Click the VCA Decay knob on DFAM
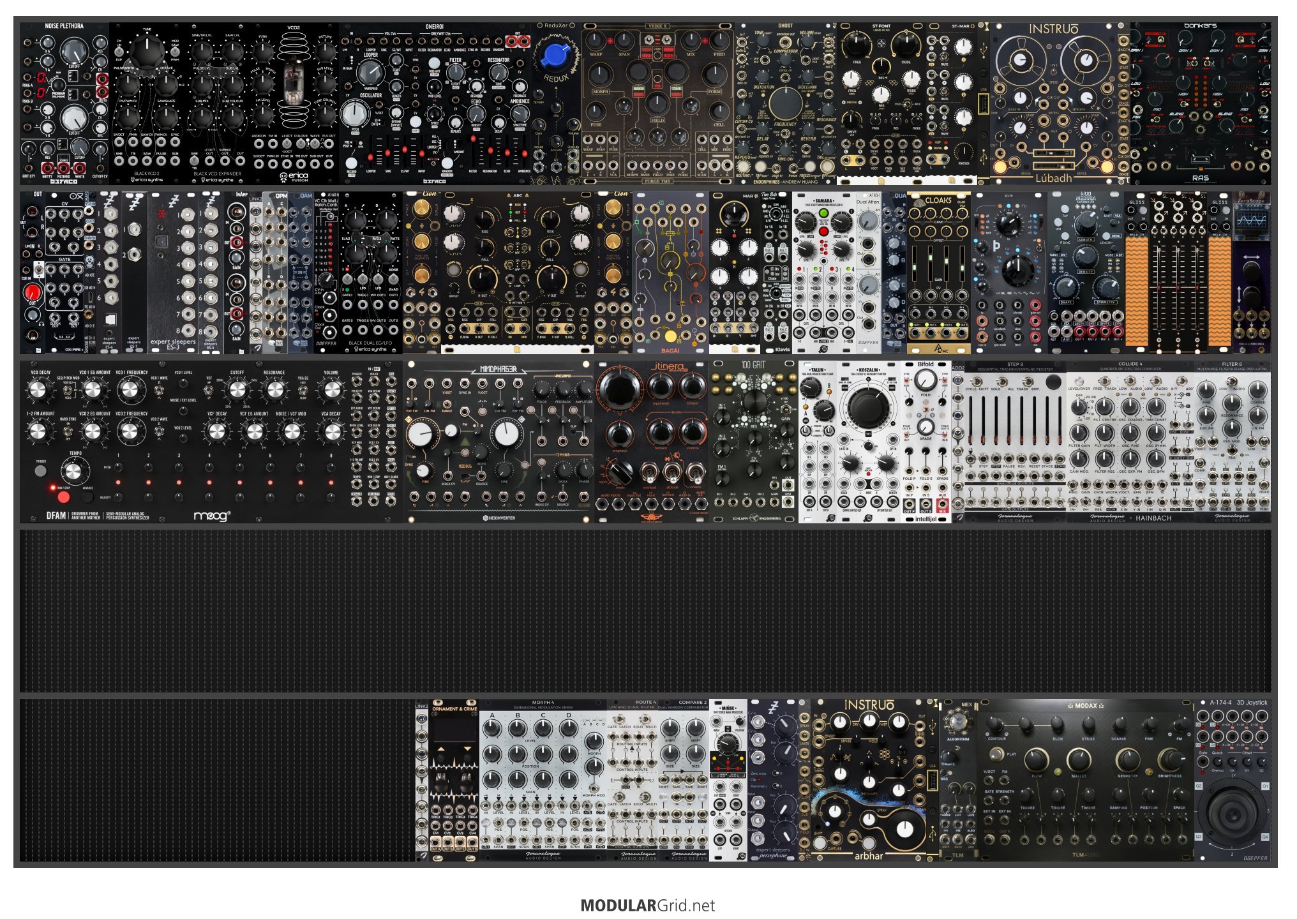This screenshot has width=1297, height=919. click(331, 431)
